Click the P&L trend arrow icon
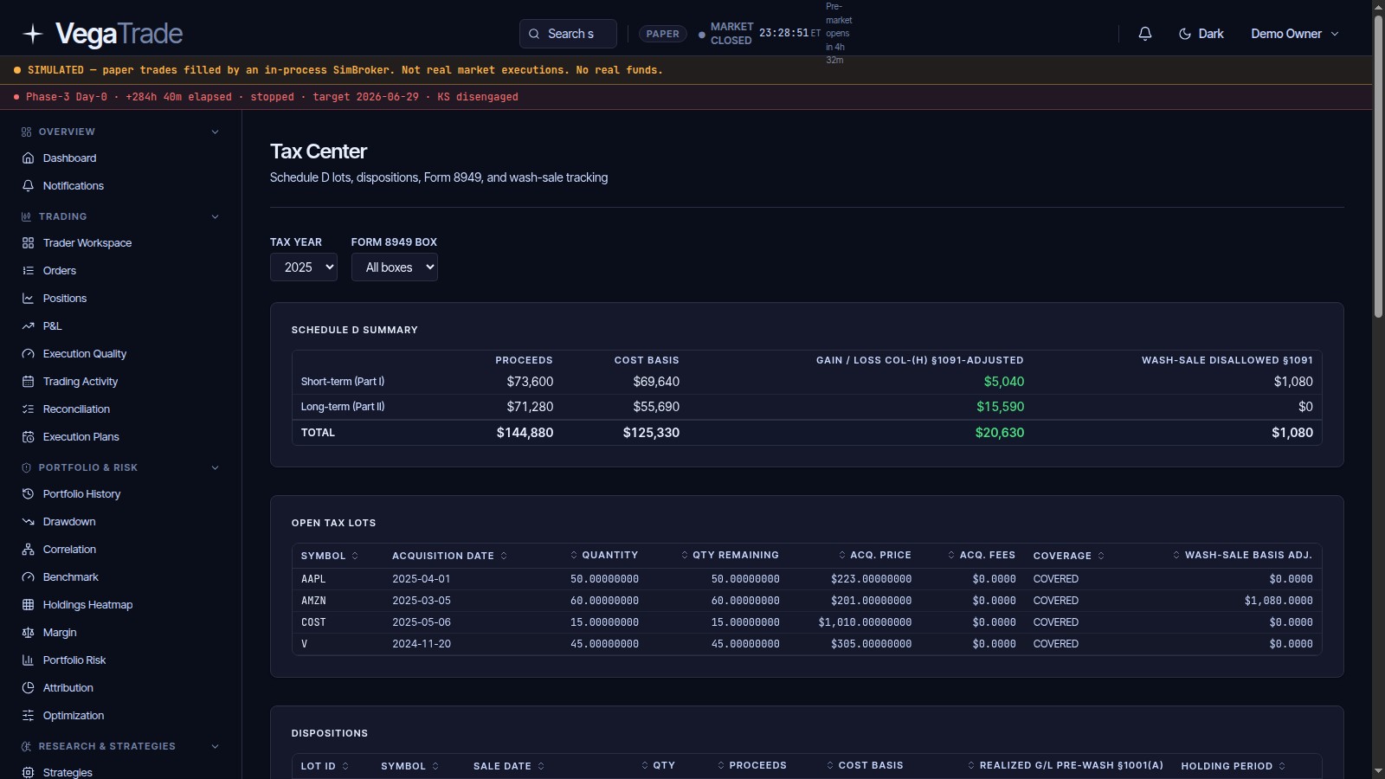 tap(28, 326)
